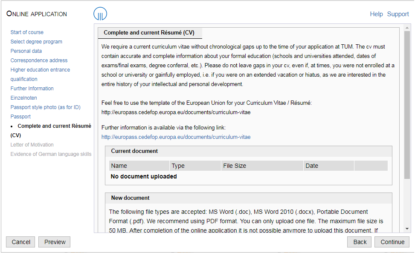This screenshot has width=415, height=253.
Task: Open the Personal data step
Action: (x=26, y=51)
